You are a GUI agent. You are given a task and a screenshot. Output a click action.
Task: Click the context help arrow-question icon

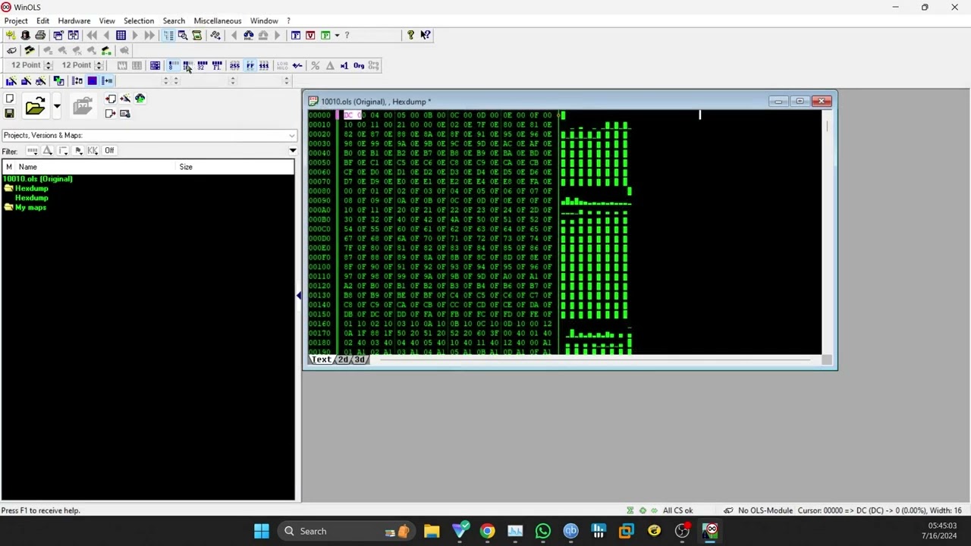[426, 35]
